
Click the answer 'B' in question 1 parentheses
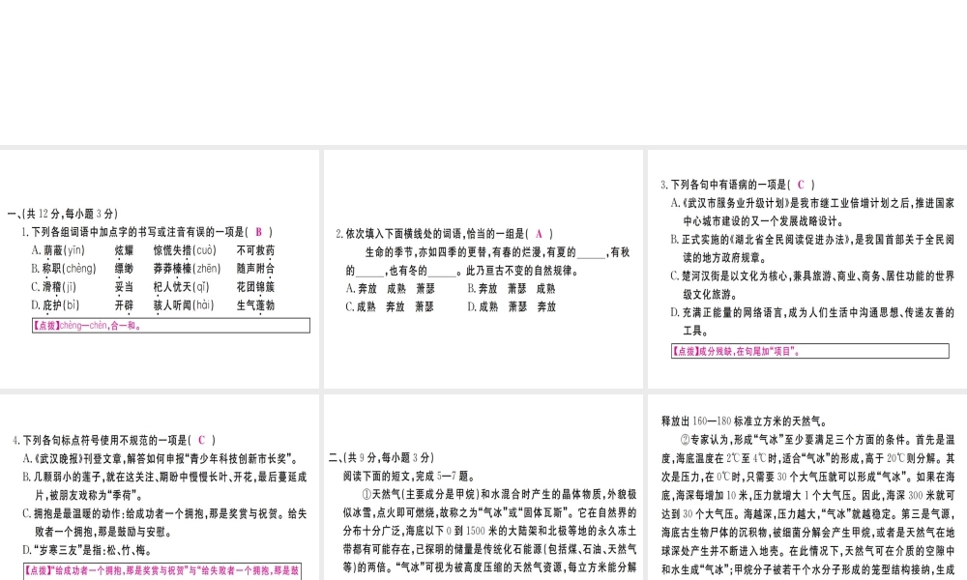(x=259, y=232)
